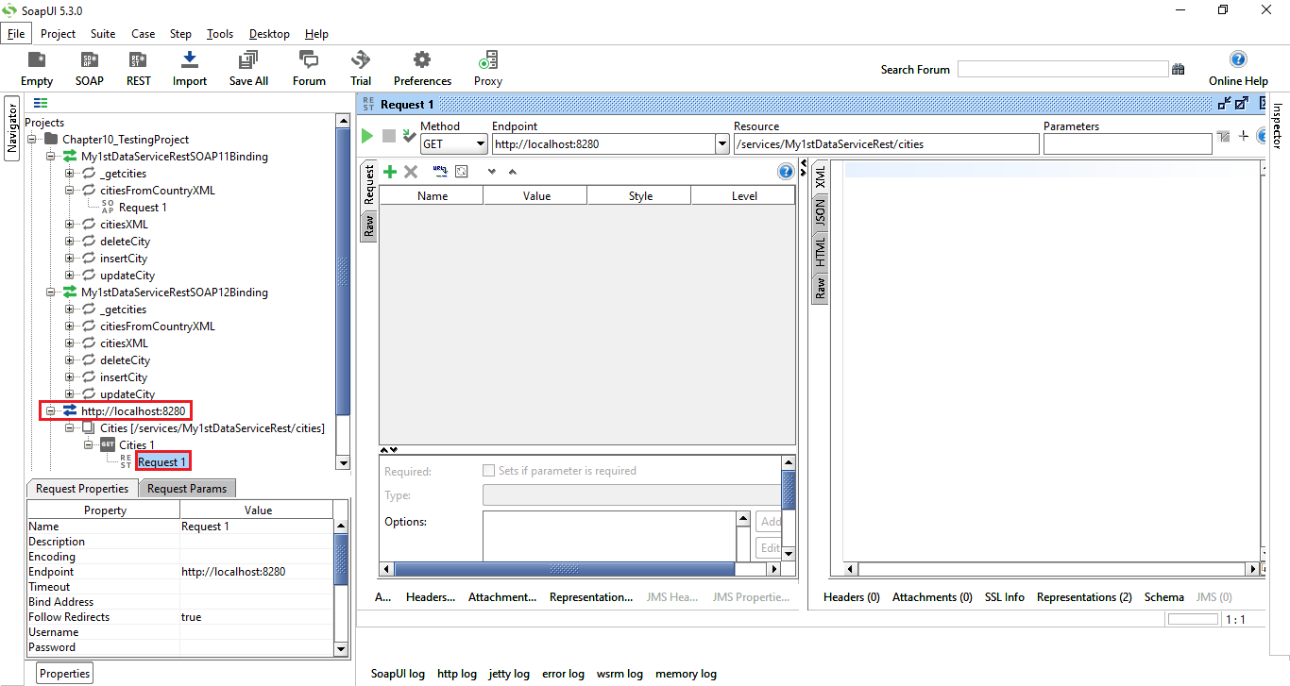Click the Proxy toolbar icon
Screen dimensions: 1290x686
(488, 60)
